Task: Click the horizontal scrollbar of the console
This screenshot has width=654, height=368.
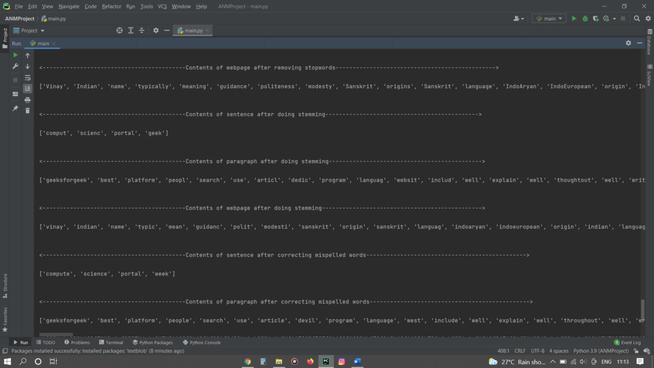Action: pos(56,335)
